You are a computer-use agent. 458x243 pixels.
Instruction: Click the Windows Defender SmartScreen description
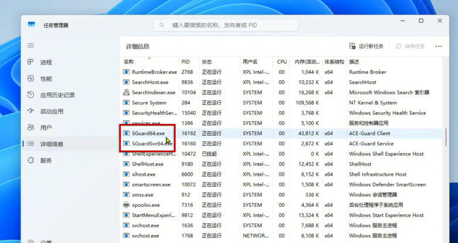(x=387, y=184)
